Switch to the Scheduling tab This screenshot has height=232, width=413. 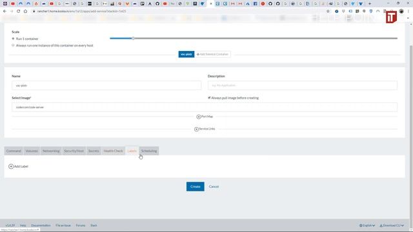[149, 151]
